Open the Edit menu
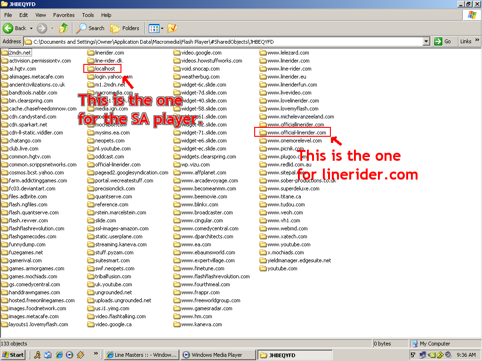This screenshot has width=482, height=361. 24,15
